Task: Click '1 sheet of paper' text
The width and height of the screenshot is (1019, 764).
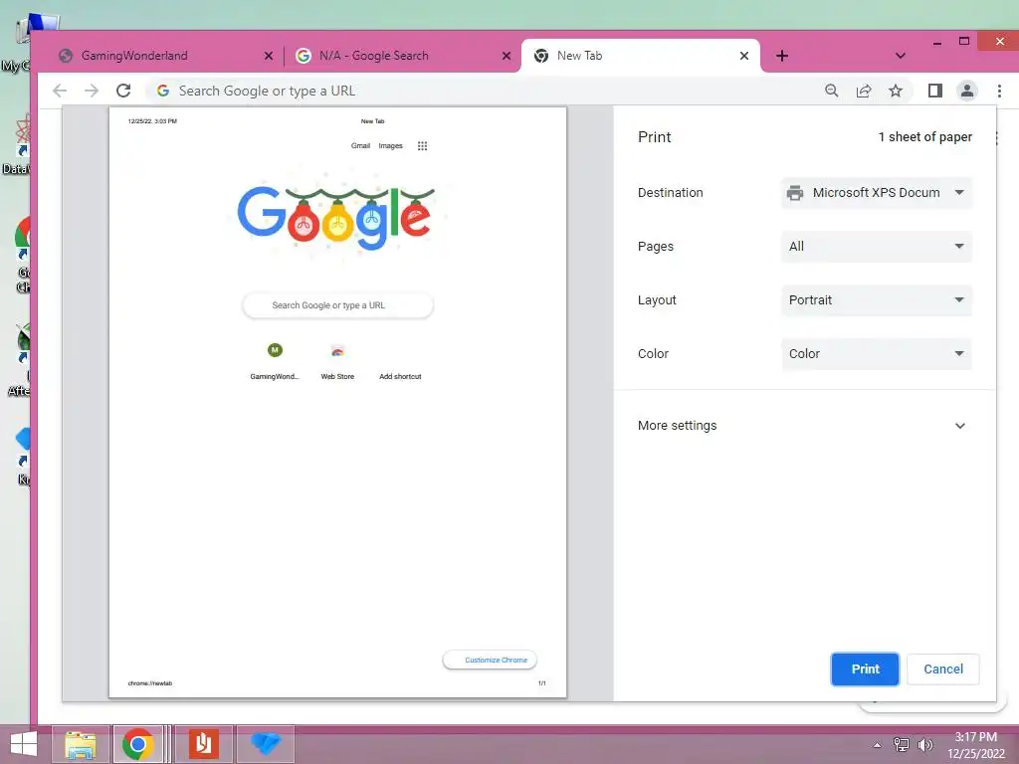Action: (924, 137)
